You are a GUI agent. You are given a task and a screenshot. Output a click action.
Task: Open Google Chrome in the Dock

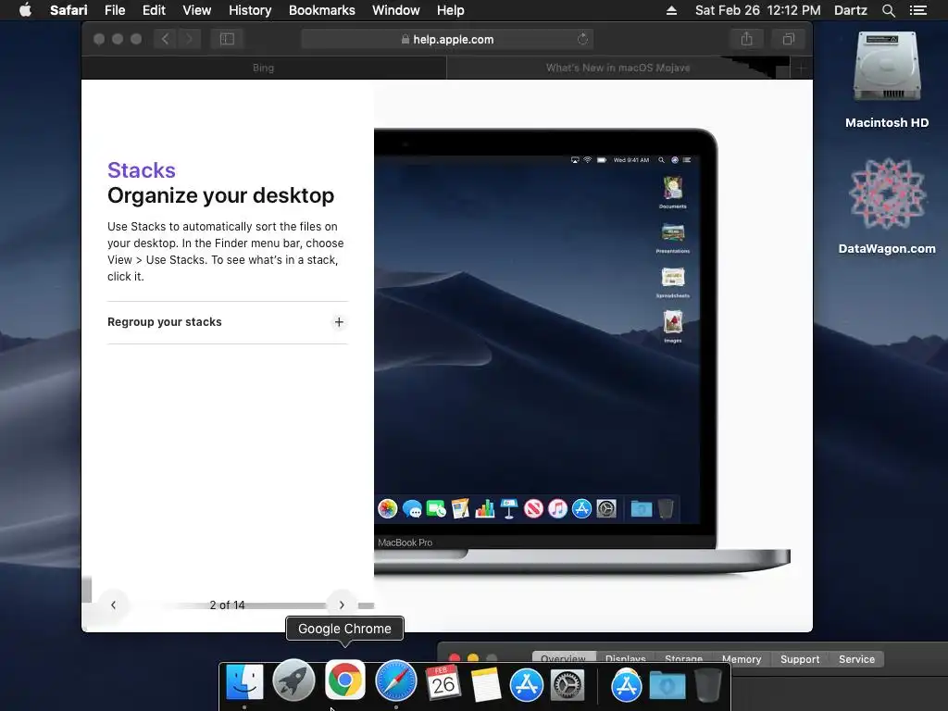click(345, 680)
